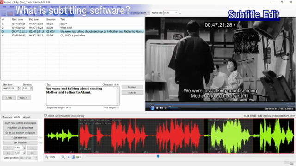Screen dimensions: 296x166
Task: Toggle Select current subtitle while playing checkbox
Action: (46, 116)
